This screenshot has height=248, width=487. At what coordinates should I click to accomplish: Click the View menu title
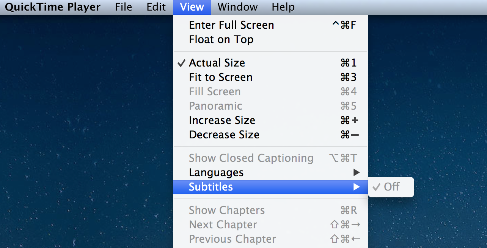[192, 7]
